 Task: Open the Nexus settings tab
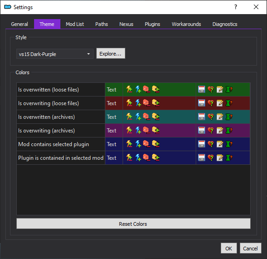pos(126,24)
